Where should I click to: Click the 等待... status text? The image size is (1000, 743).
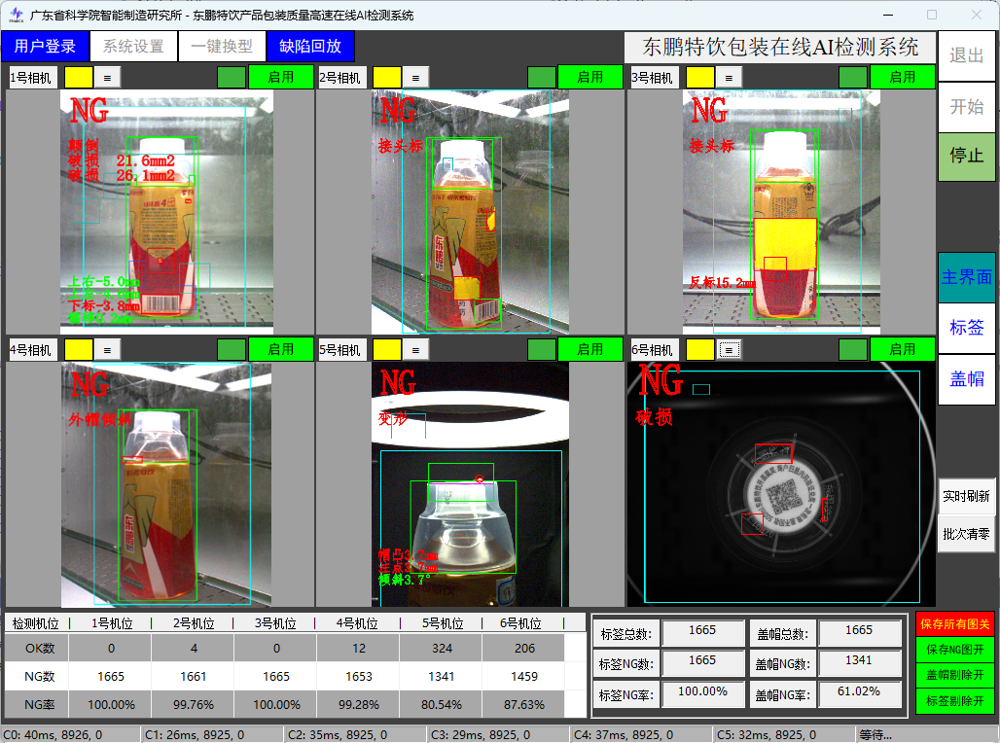tap(875, 734)
